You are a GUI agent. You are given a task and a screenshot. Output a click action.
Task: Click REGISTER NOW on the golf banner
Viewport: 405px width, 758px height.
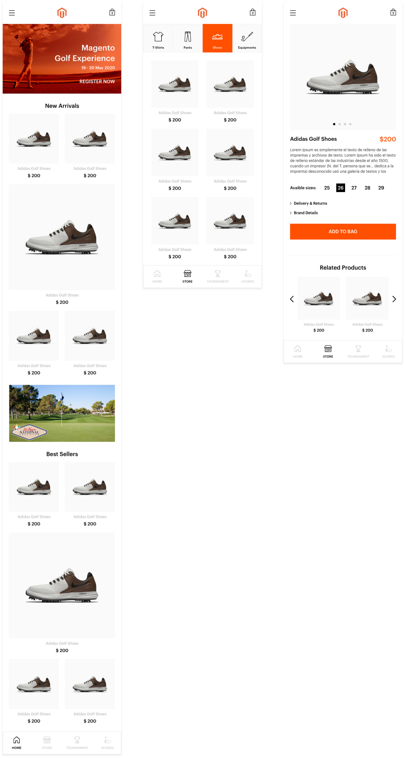(x=97, y=81)
